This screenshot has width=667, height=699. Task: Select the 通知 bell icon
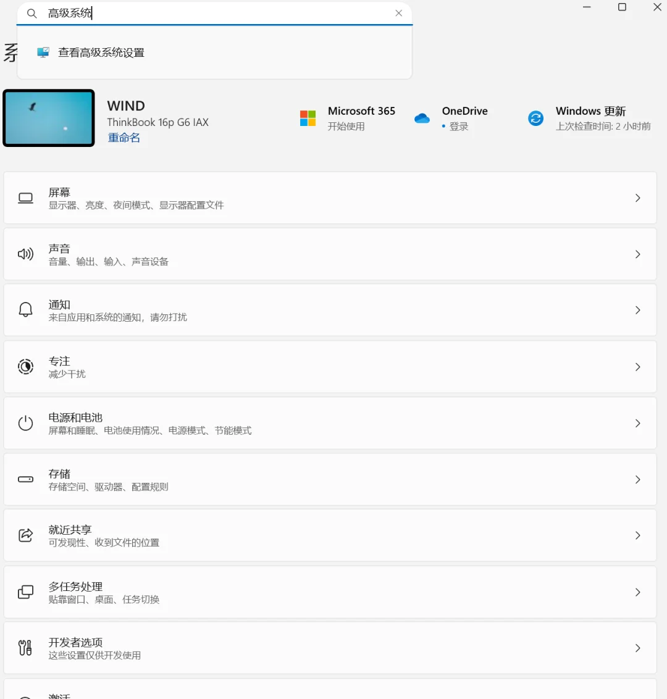(x=25, y=310)
